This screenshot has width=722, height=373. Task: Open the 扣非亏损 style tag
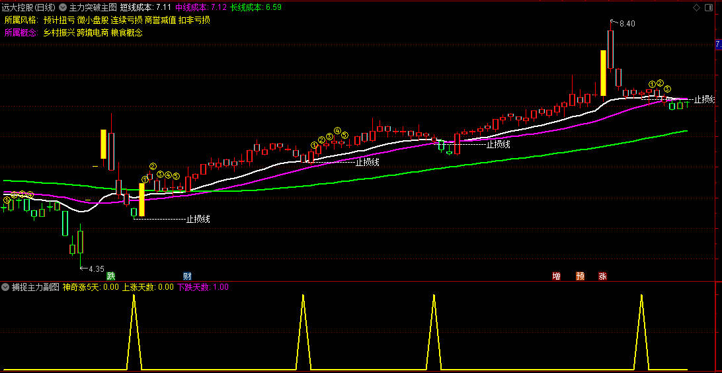194,21
